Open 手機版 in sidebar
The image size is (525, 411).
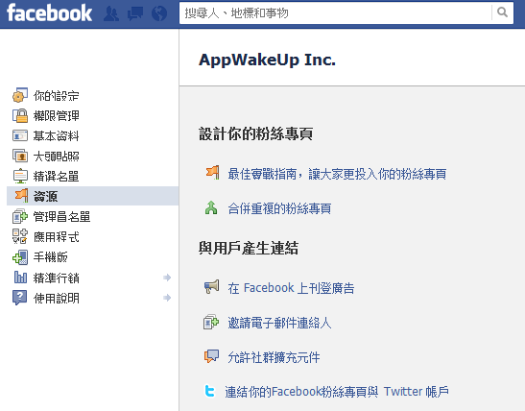(51, 257)
